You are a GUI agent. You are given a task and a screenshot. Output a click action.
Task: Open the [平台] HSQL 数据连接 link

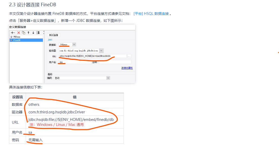151,14
